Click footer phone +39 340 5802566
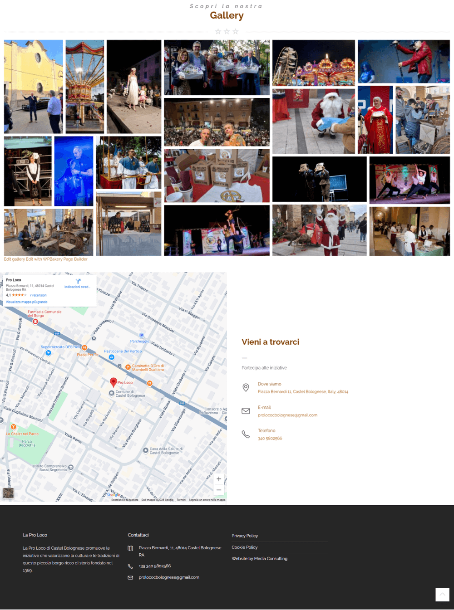 pos(155,566)
